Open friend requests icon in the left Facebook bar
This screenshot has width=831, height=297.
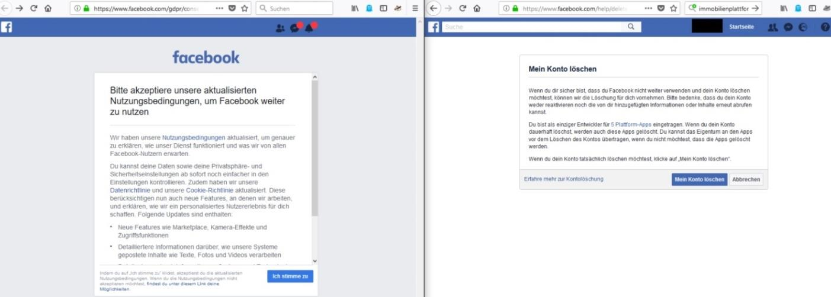pyautogui.click(x=280, y=28)
